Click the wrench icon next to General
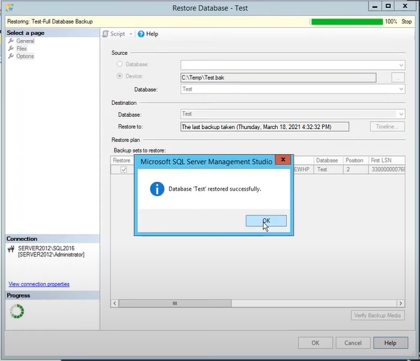420x361 pixels. (11, 41)
